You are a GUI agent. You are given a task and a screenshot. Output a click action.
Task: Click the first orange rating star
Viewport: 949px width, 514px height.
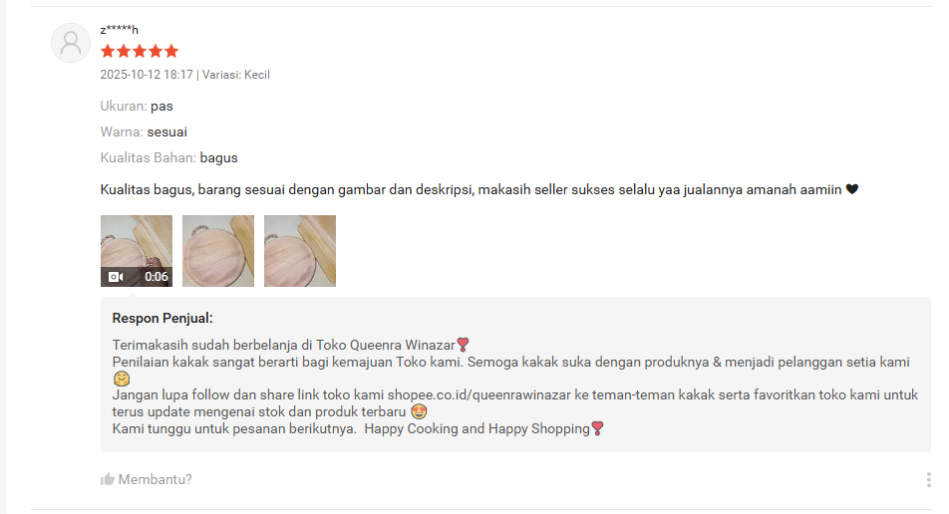[108, 52]
